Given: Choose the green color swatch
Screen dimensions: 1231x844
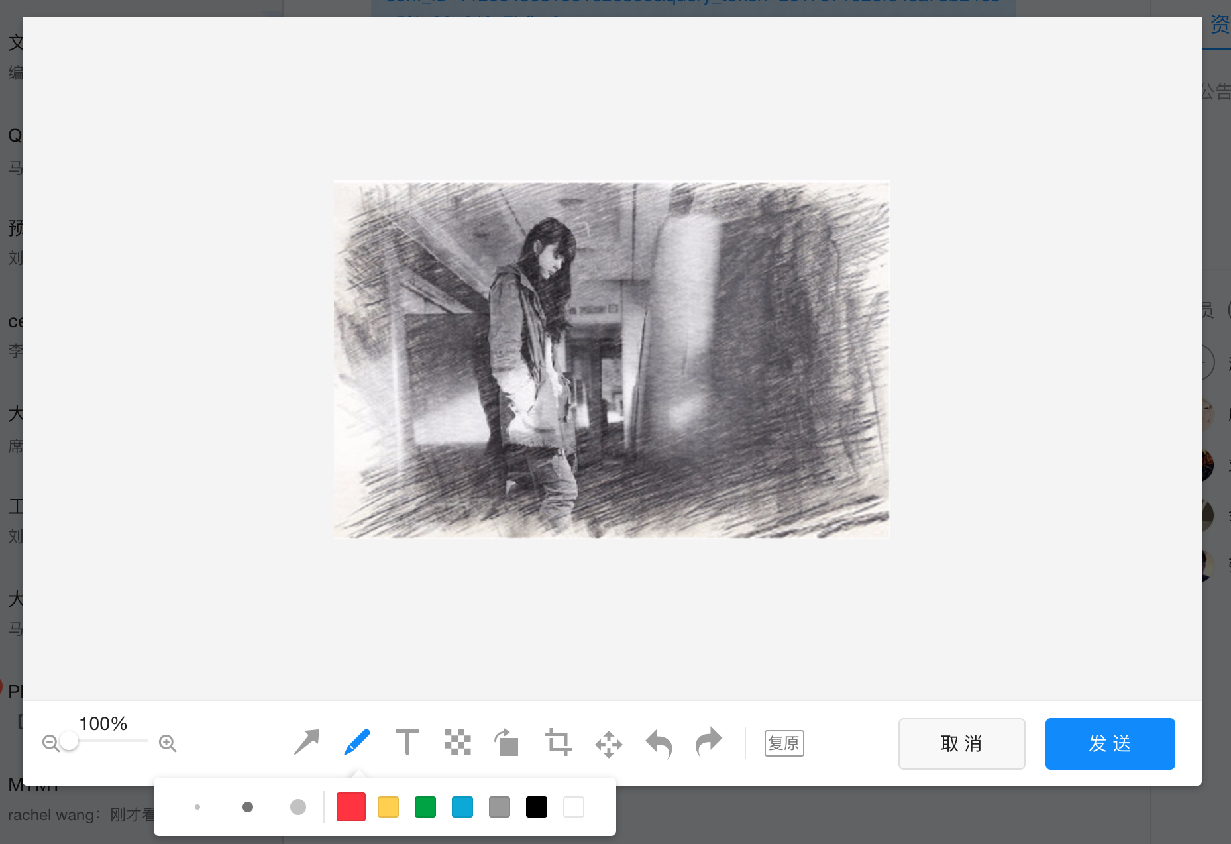Looking at the screenshot, I should click(x=425, y=807).
